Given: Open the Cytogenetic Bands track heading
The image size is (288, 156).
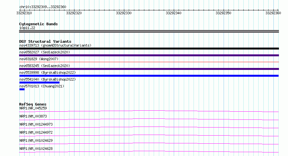Looking at the screenshot, I should tap(39, 24).
